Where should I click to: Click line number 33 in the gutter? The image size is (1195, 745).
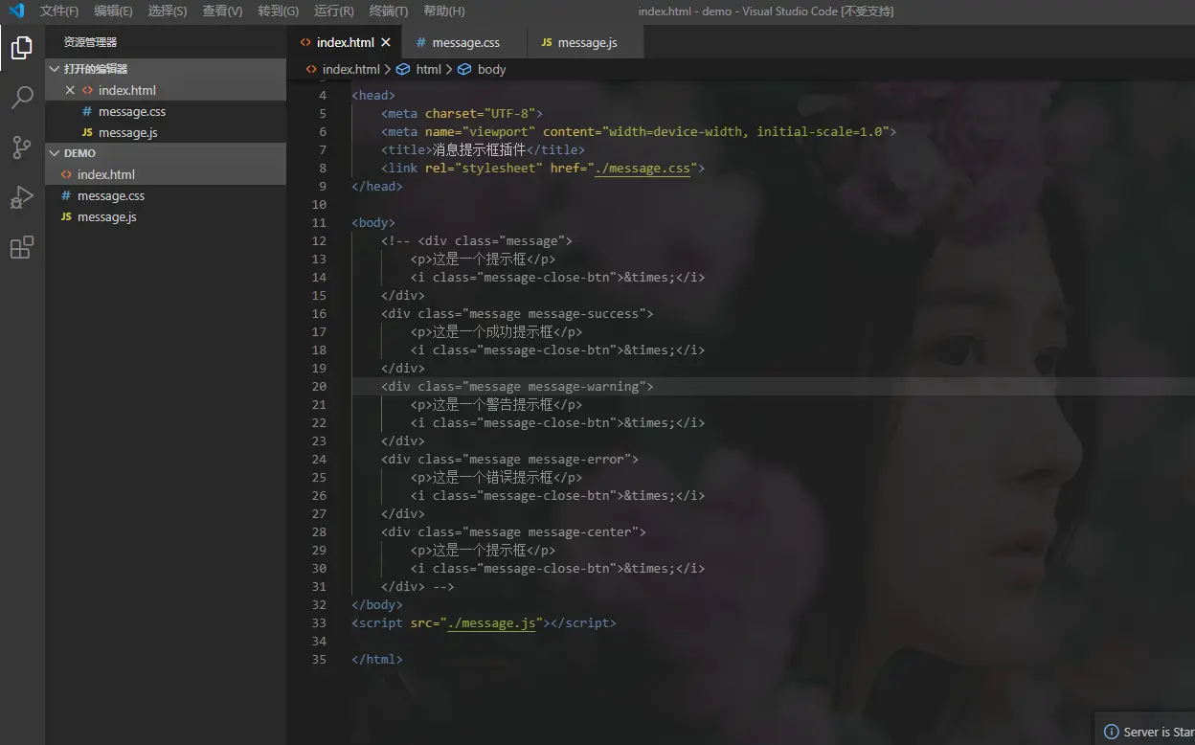click(x=319, y=622)
